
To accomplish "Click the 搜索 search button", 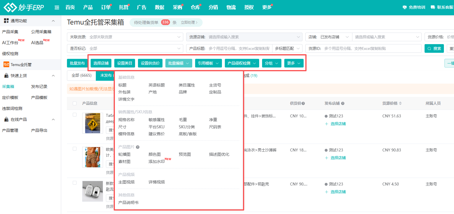I will [434, 48].
